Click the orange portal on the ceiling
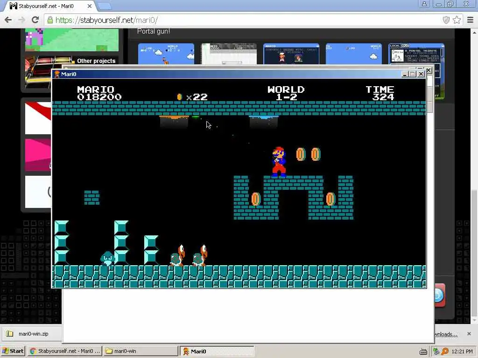The width and height of the screenshot is (478, 358). point(174,117)
